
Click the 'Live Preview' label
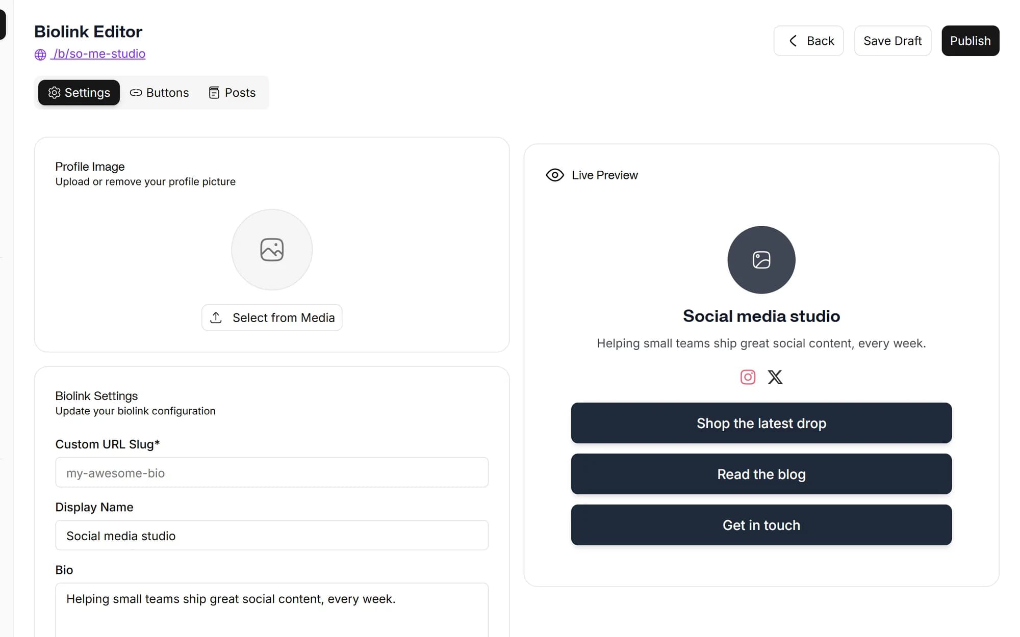[x=605, y=175]
